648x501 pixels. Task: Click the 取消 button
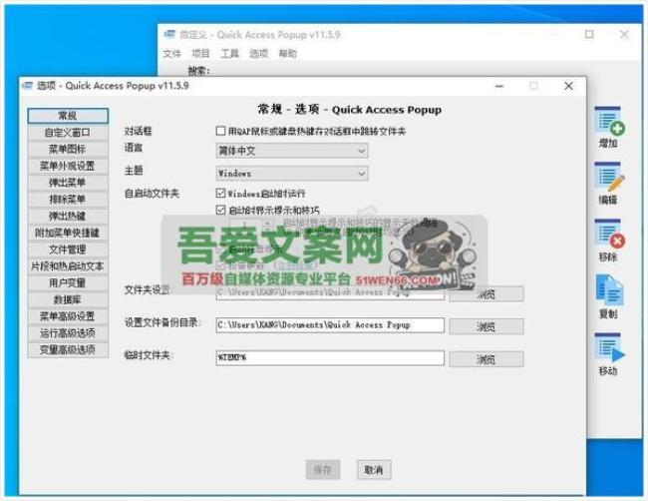[x=374, y=469]
